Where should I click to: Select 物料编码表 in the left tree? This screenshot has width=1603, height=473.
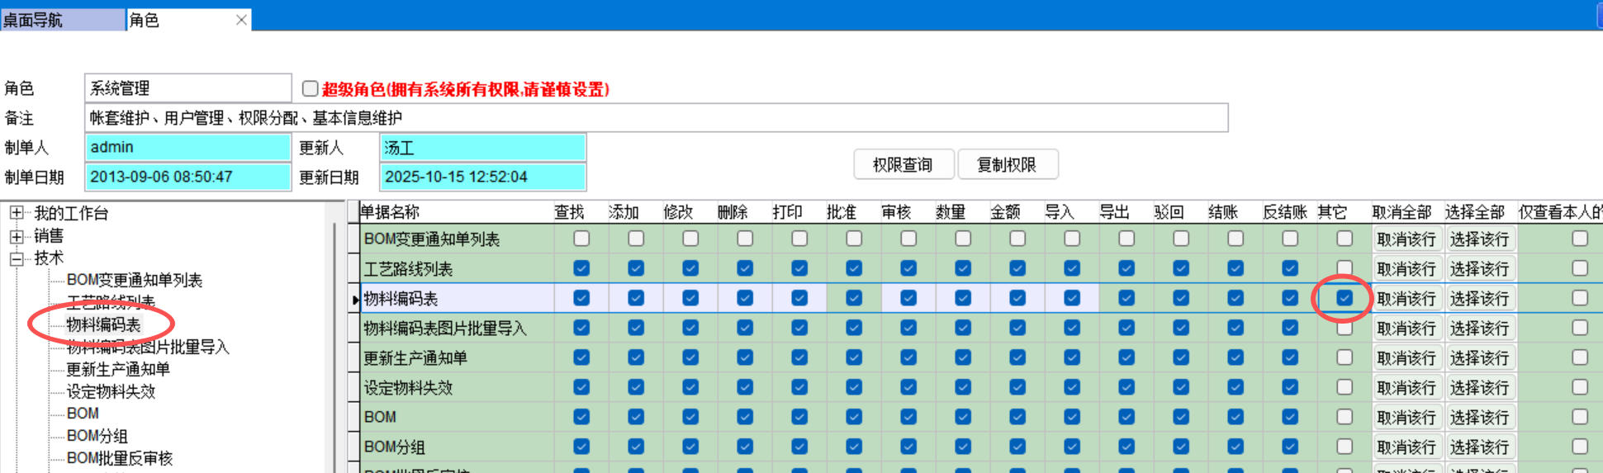click(103, 324)
